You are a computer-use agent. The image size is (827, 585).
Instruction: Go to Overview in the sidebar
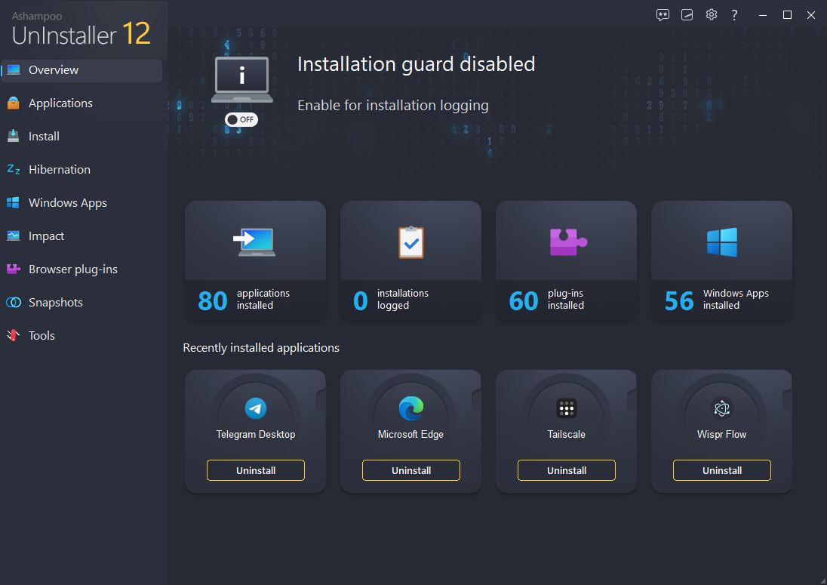(x=81, y=70)
